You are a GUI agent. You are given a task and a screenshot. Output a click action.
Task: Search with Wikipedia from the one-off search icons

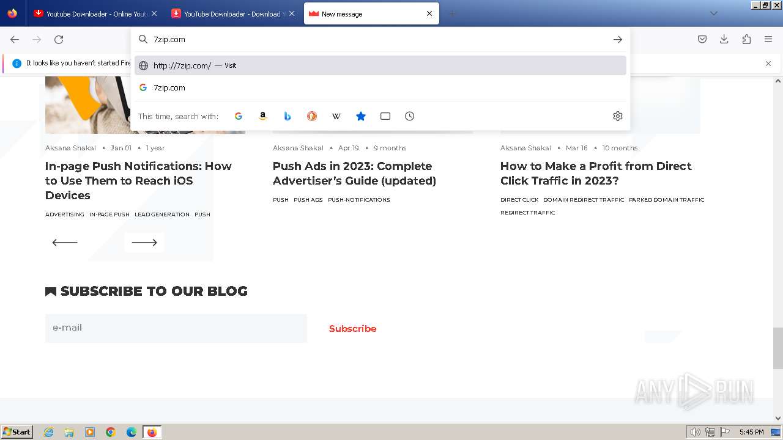(336, 116)
